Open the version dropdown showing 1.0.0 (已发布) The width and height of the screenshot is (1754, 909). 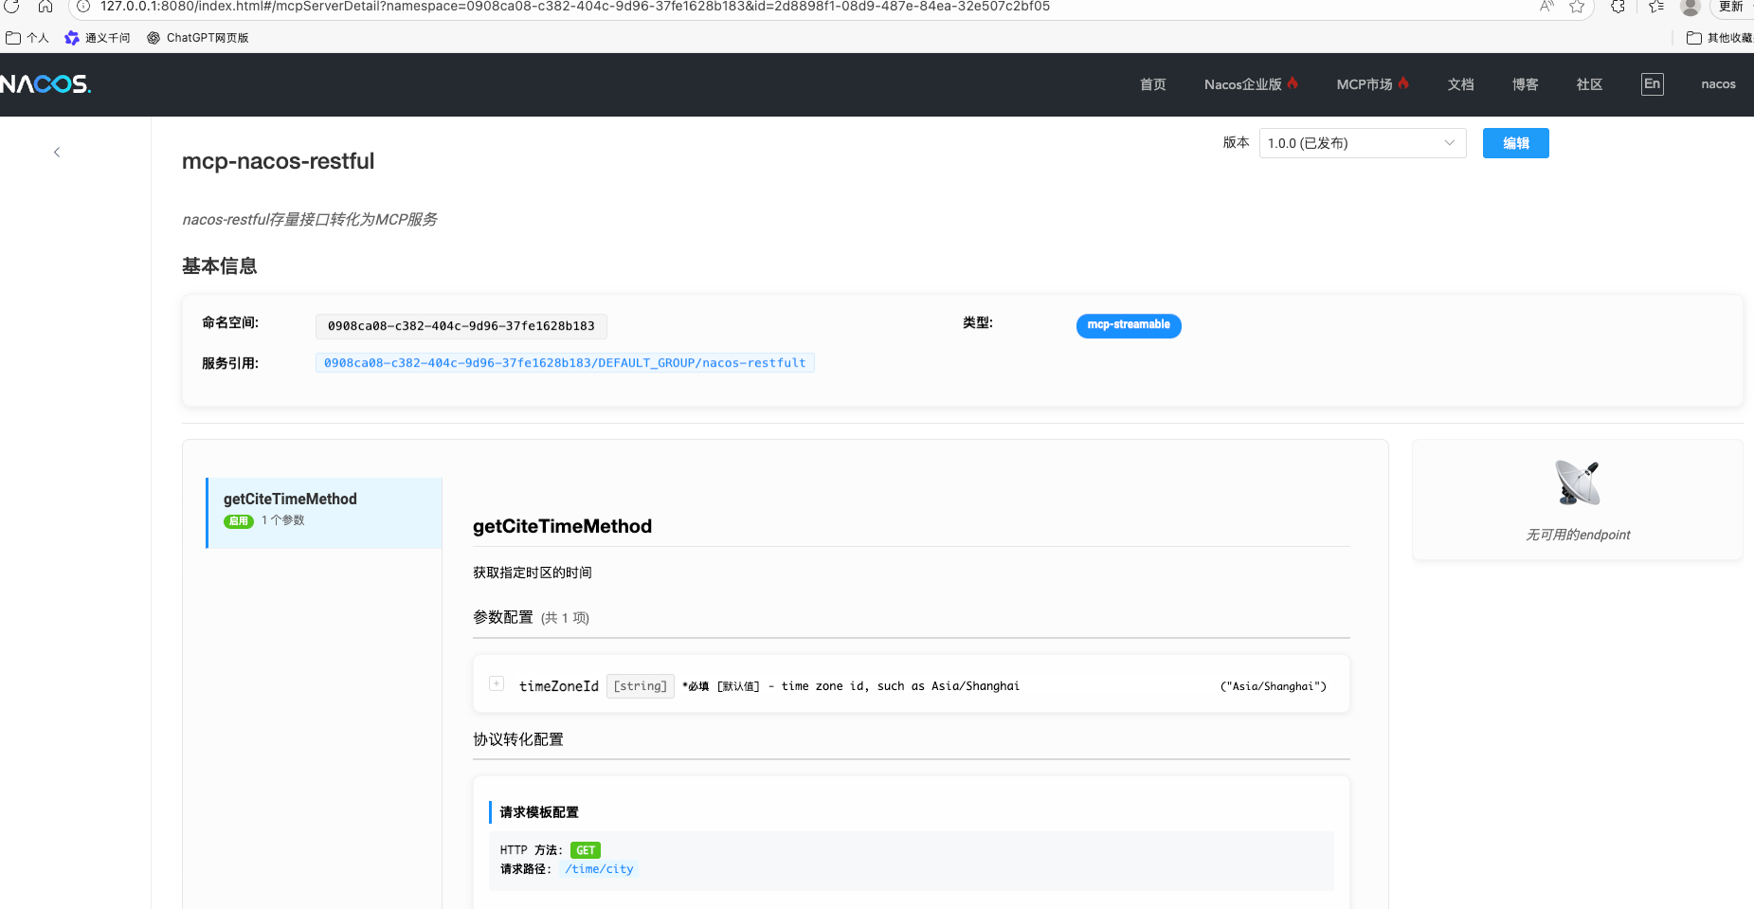pyautogui.click(x=1362, y=142)
